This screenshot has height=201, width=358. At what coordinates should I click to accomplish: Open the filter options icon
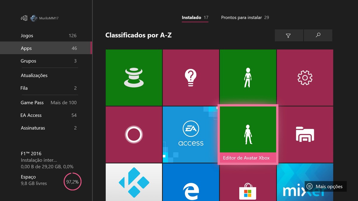(288, 35)
